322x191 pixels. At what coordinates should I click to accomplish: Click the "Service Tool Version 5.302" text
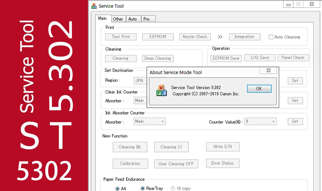point(196,88)
